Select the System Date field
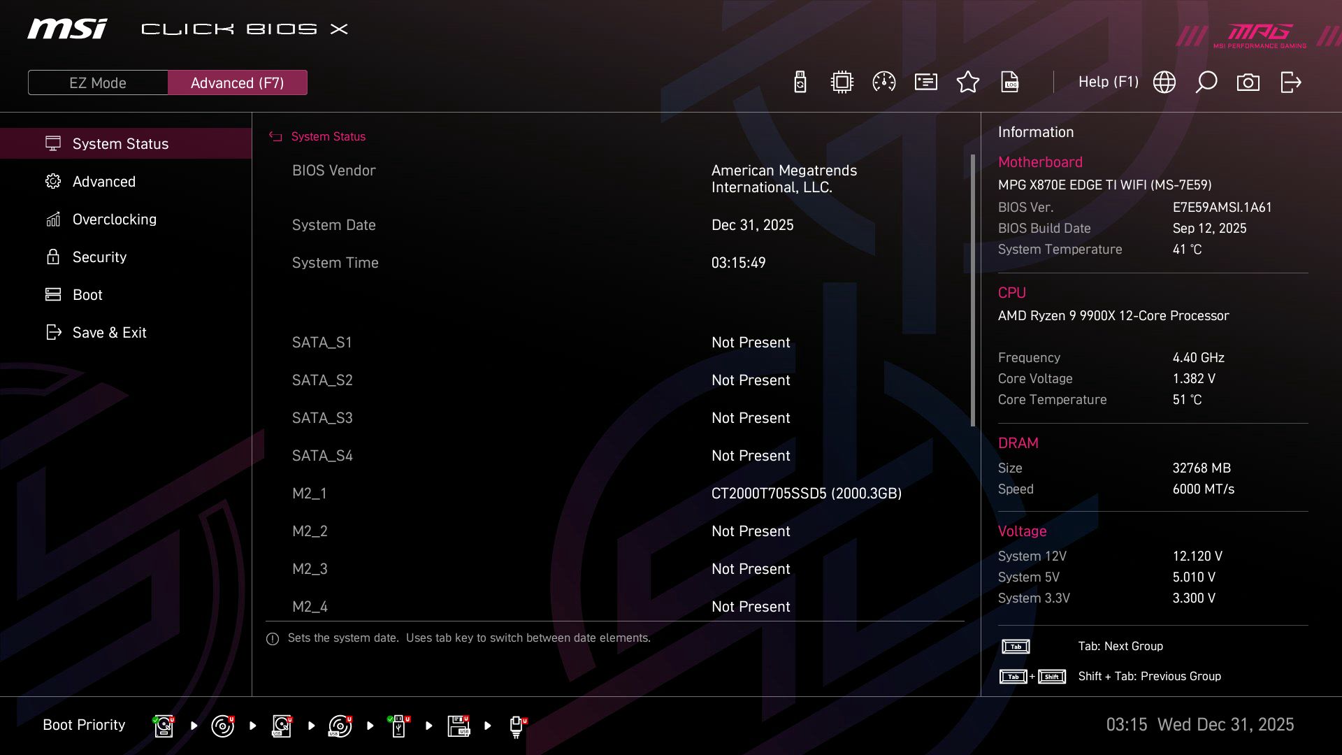 click(x=334, y=225)
